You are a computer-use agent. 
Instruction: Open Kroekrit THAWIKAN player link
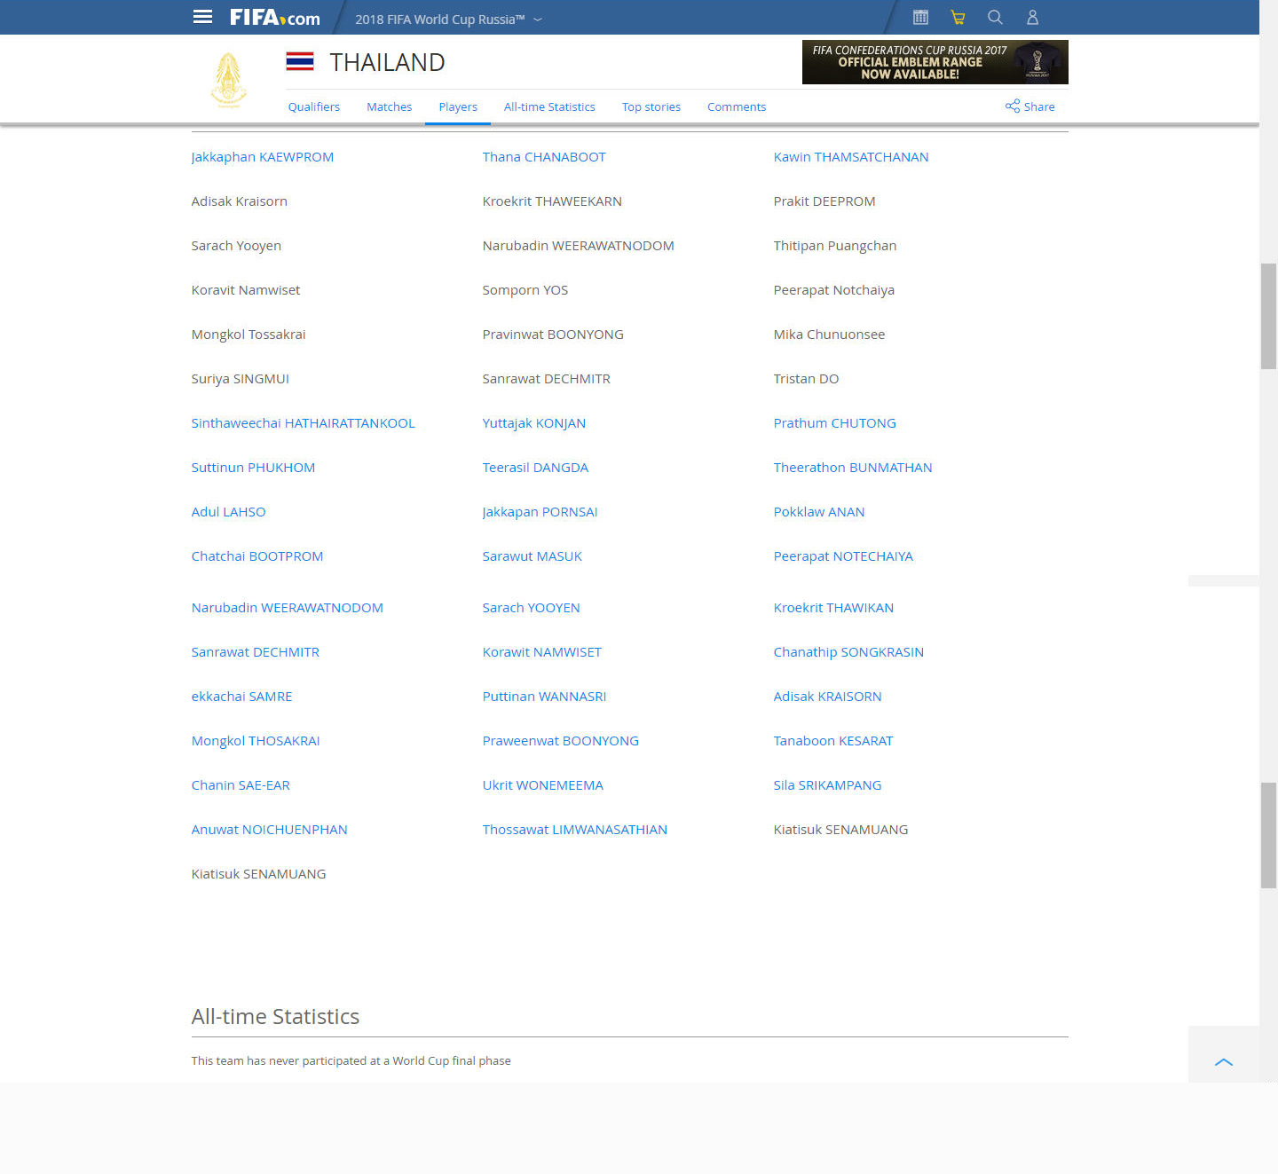pyautogui.click(x=833, y=608)
